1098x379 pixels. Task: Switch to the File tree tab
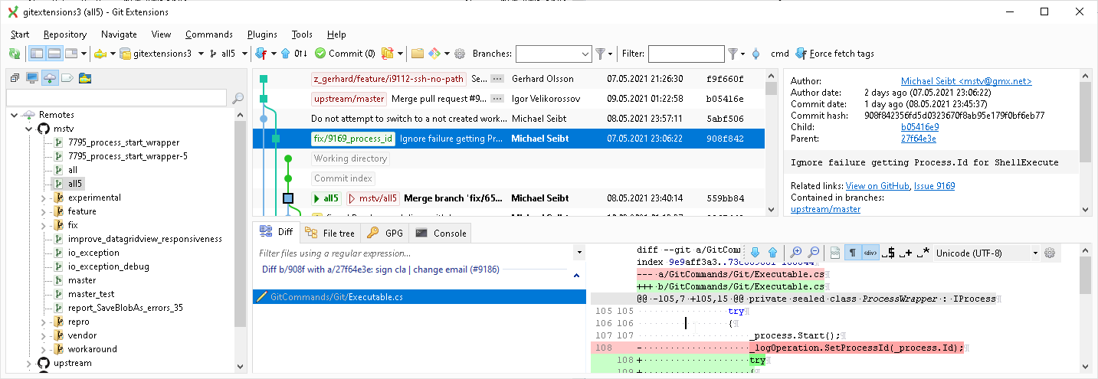pos(329,233)
